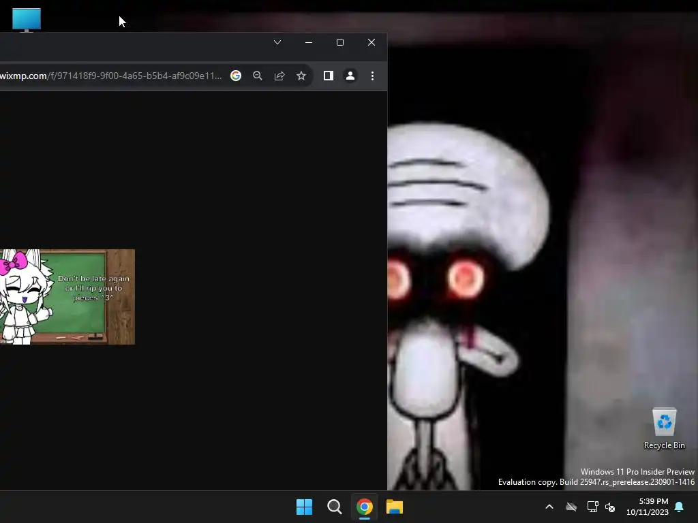Open File Explorer from the taskbar
The image size is (698, 523).
[395, 507]
